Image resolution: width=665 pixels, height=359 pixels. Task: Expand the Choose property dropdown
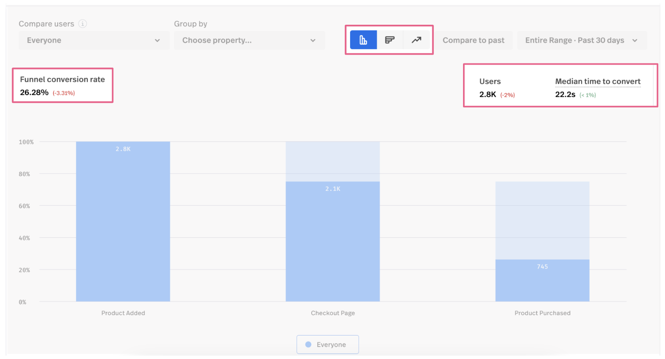249,40
